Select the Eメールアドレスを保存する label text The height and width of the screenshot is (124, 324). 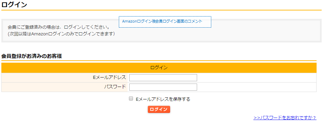[x=163, y=99]
